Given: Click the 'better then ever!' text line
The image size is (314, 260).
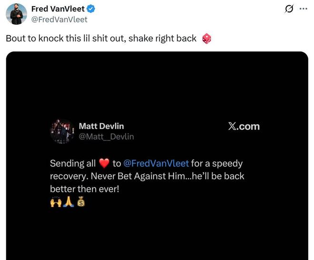Looking at the screenshot, I should click(x=85, y=189).
